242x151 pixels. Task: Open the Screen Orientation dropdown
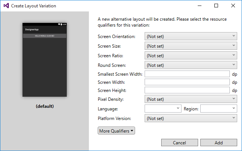coord(191,36)
